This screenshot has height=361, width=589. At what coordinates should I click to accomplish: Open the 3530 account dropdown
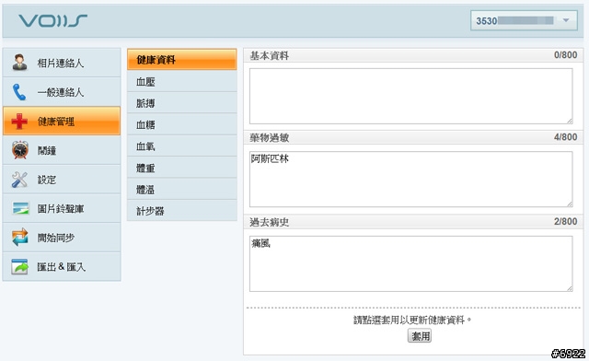(524, 20)
